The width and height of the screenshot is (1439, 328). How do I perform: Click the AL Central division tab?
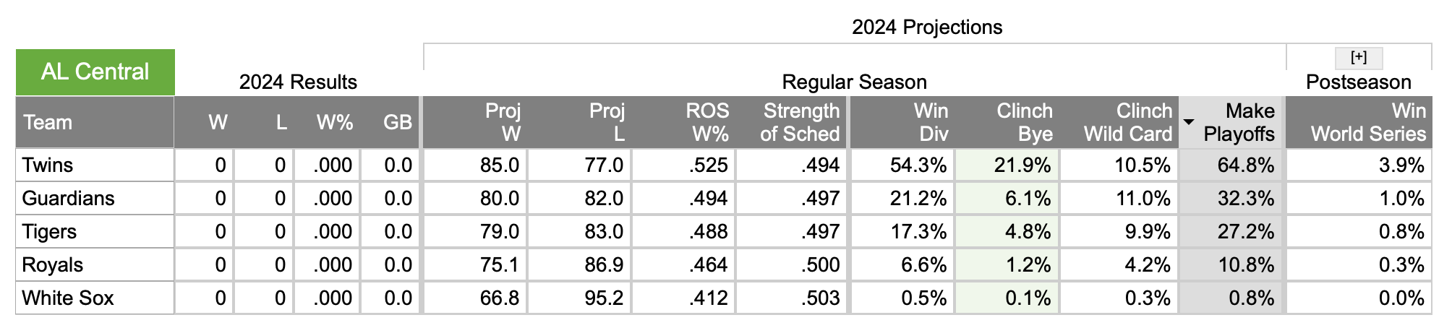(95, 72)
